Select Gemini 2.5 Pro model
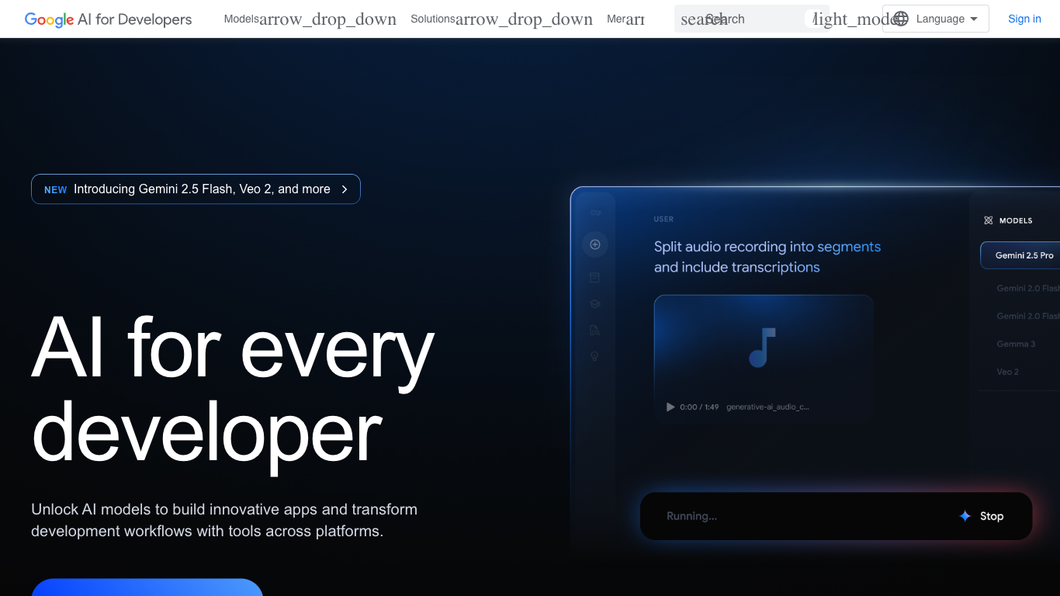The width and height of the screenshot is (1060, 596). [1020, 255]
